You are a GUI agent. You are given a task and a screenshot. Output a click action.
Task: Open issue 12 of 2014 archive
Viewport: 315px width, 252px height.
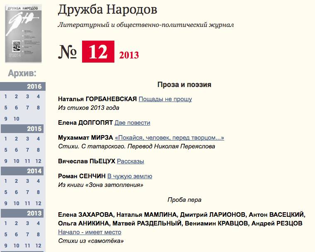click(x=38, y=204)
